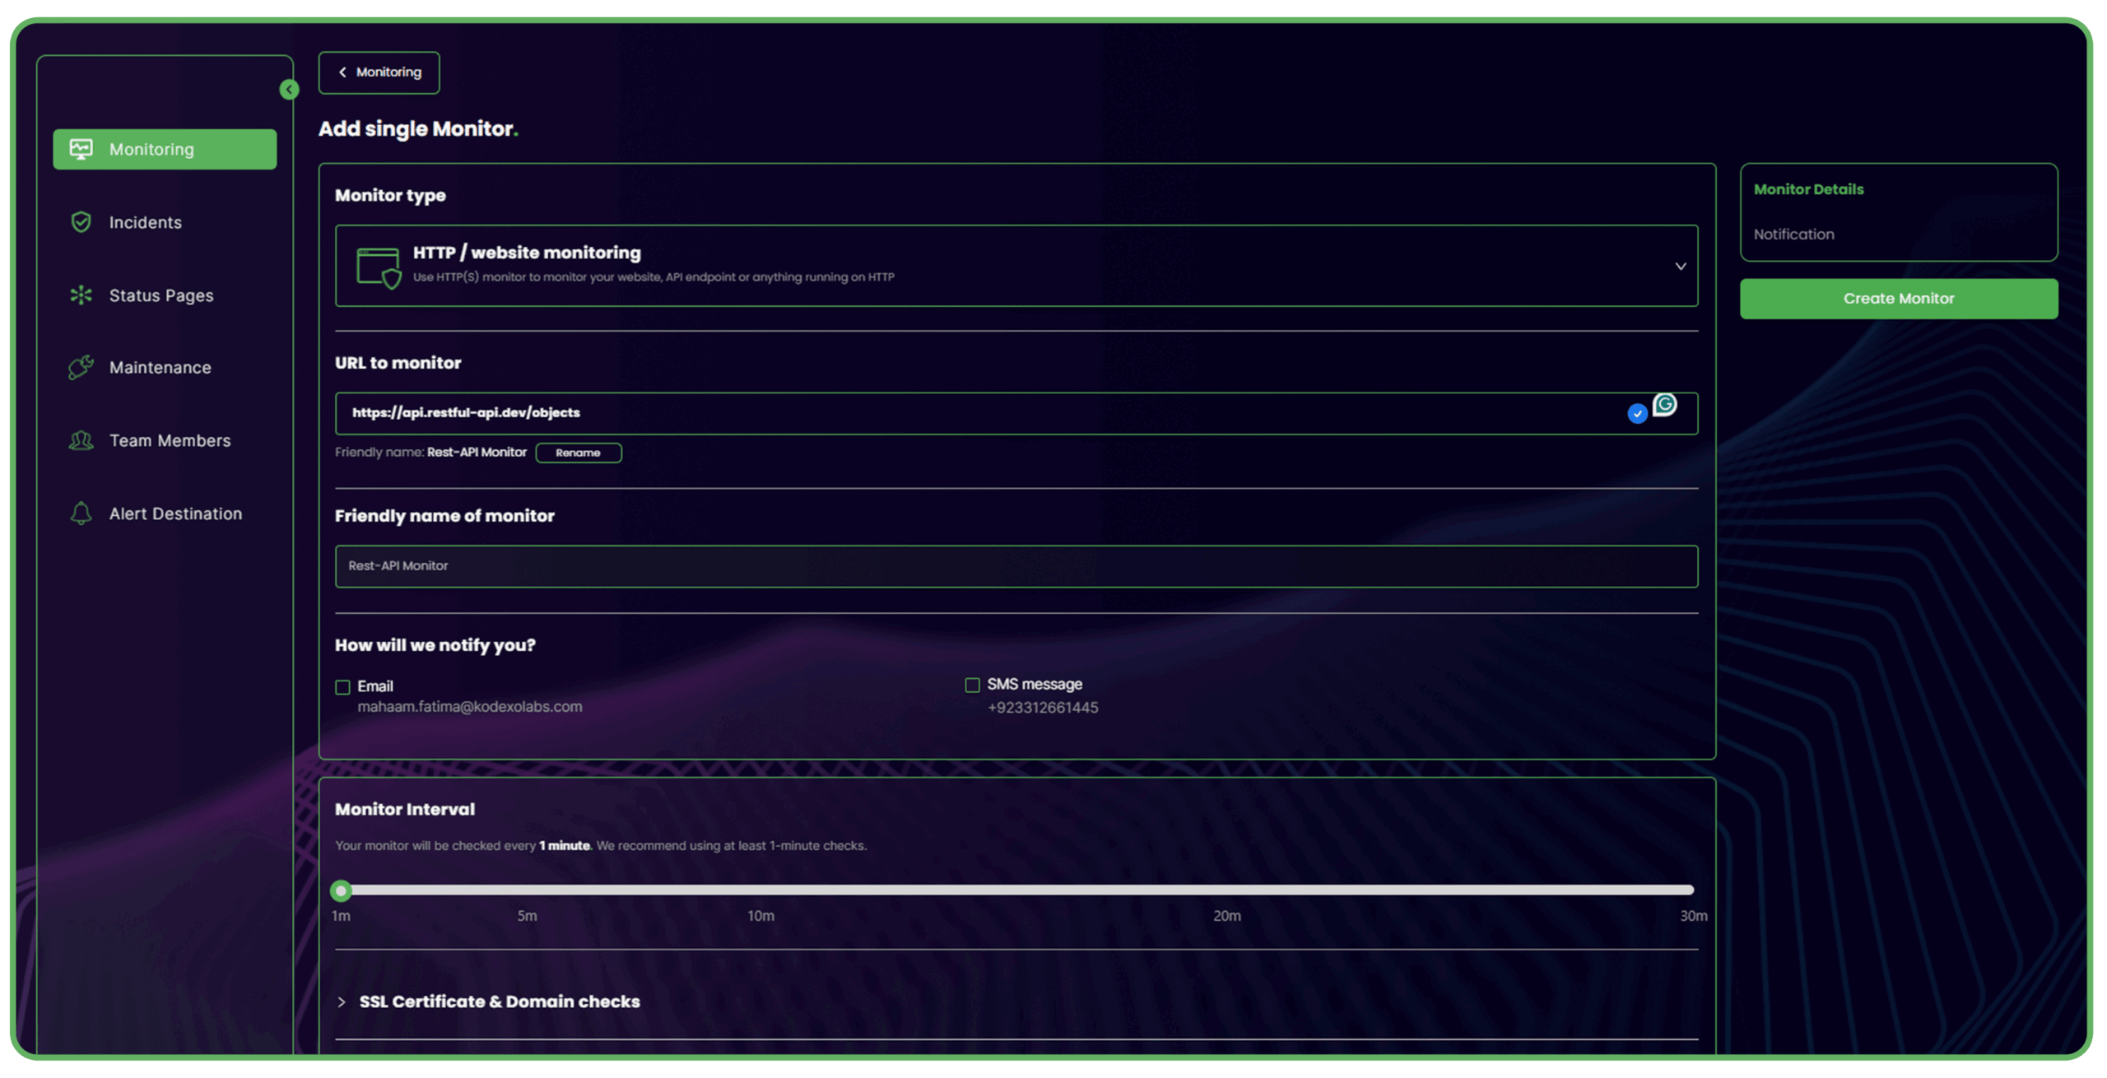This screenshot has width=2107, height=1078.
Task: Click the Grammarly icon in URL field
Action: click(x=1665, y=405)
